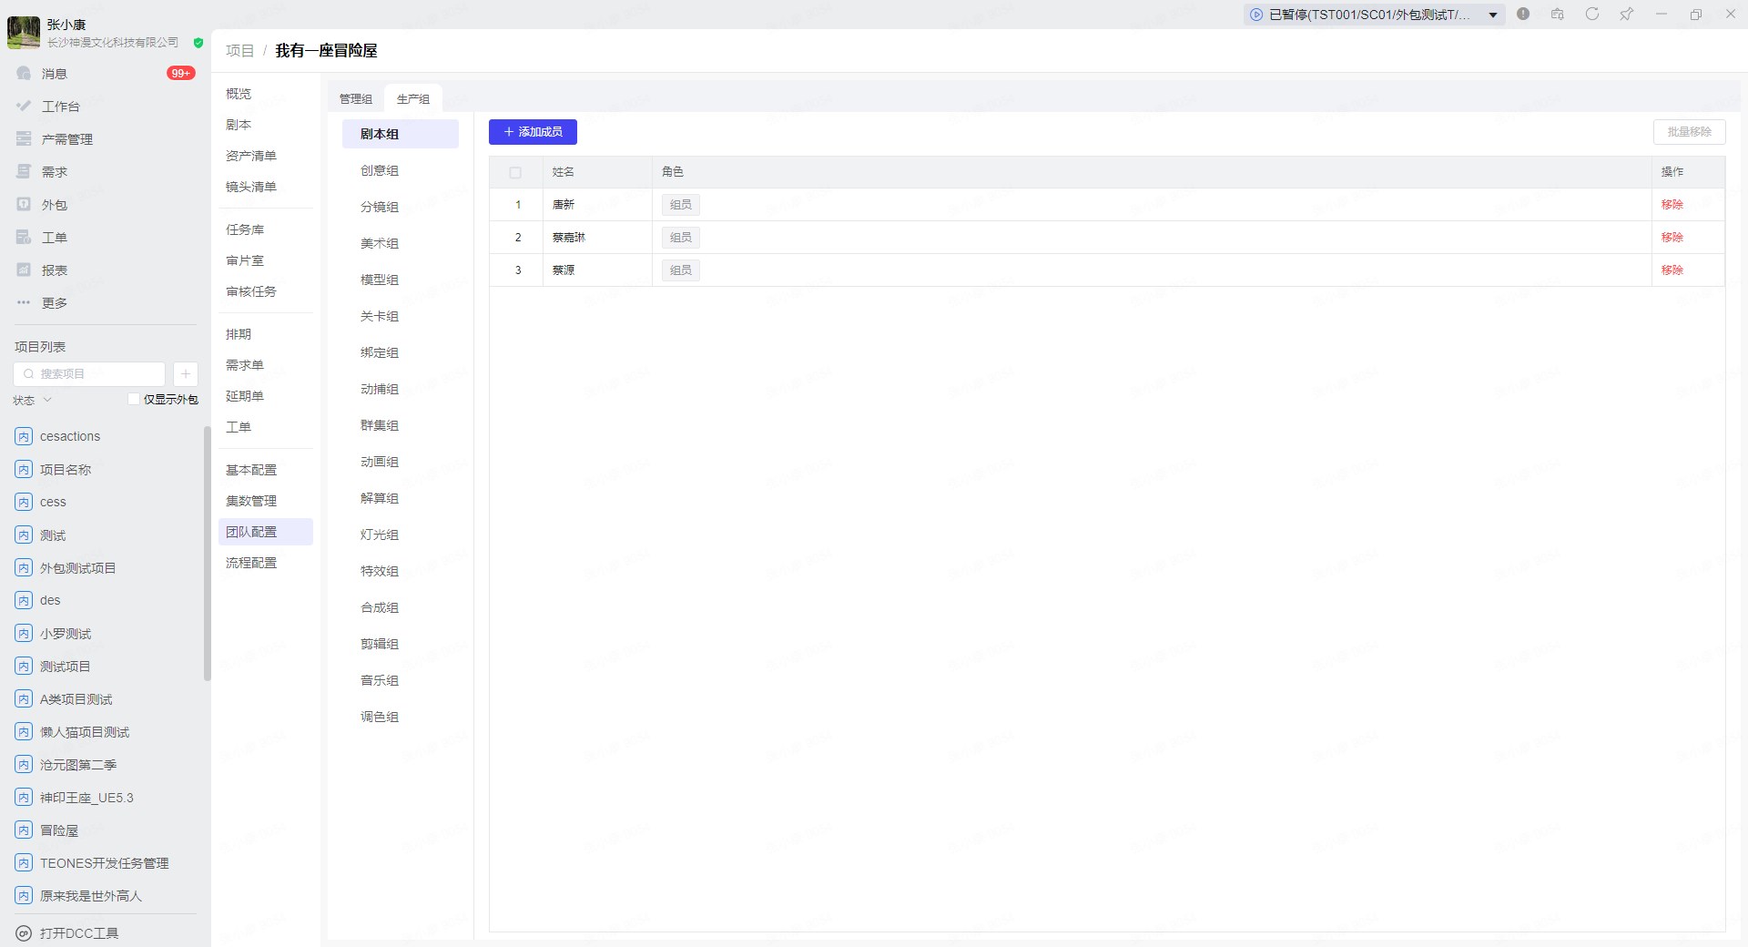Click the refresh icon in title bar
The height and width of the screenshot is (947, 1748).
point(1592,14)
